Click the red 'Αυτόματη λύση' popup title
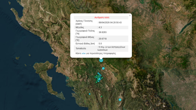This screenshot has width=196, height=110. point(102,18)
